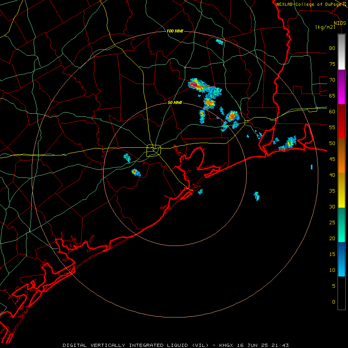Viewport: 348px width, 348px height.
Task: Select the orange-brown color bar segment
Action: [x=341, y=156]
